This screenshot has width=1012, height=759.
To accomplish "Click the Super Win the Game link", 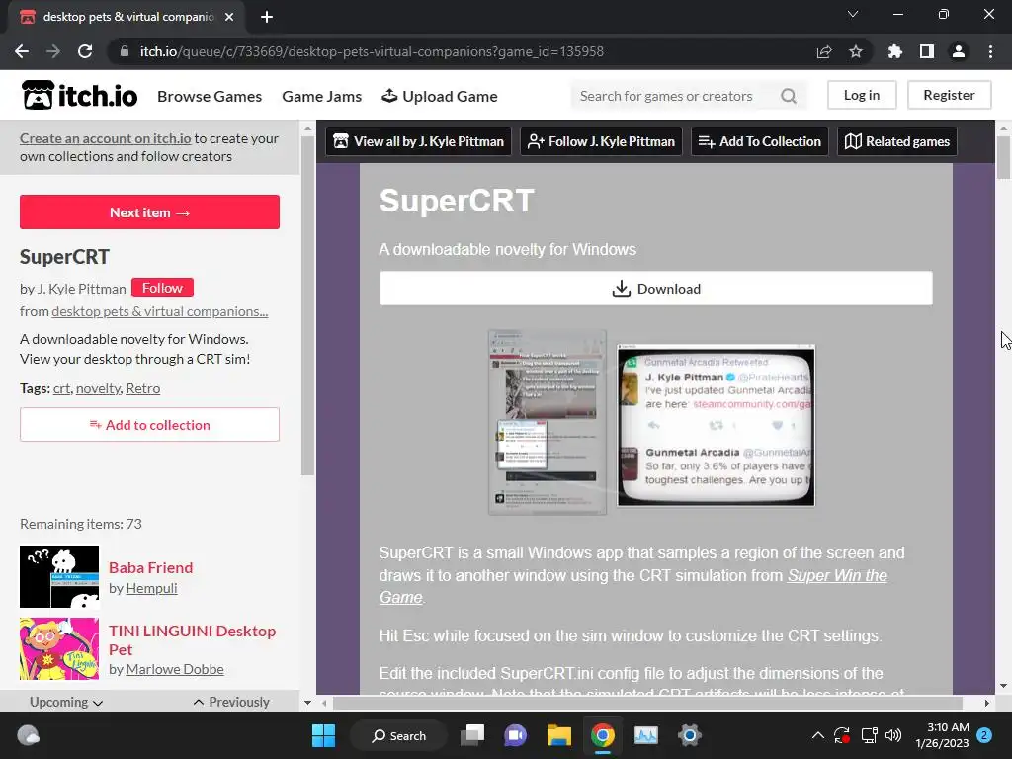I will (x=633, y=586).
